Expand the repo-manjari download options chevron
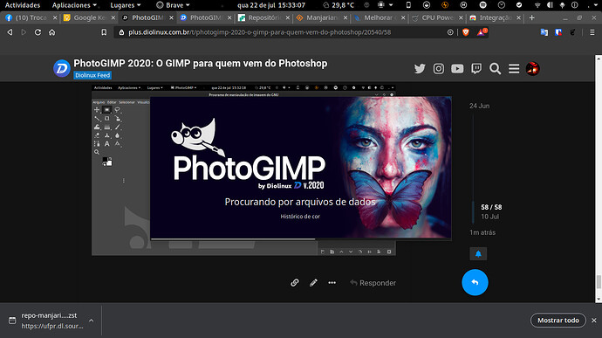Screen dimensions: 602x338 point(91,321)
